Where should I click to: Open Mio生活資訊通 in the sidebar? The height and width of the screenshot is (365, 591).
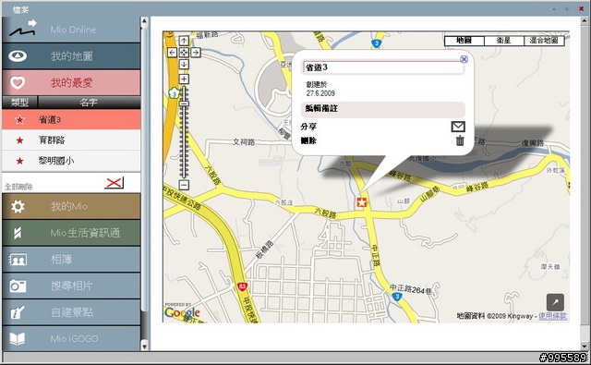[x=71, y=233]
